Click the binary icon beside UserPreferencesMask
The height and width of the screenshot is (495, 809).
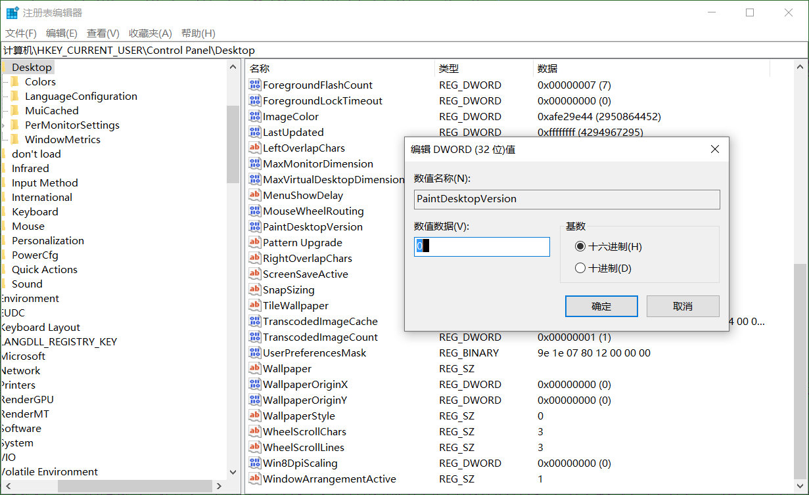coord(256,353)
